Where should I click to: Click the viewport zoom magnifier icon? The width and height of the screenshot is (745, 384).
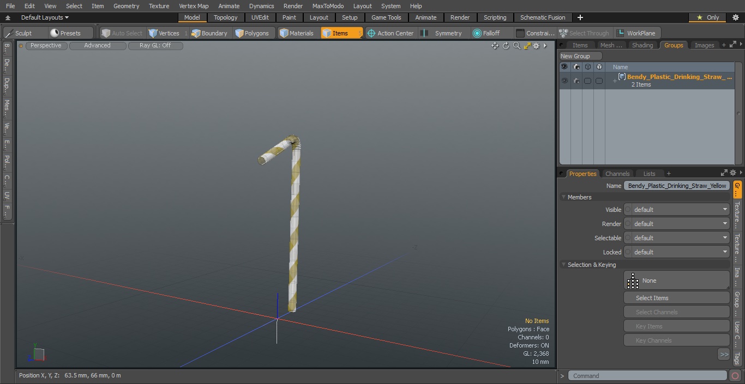pos(516,46)
